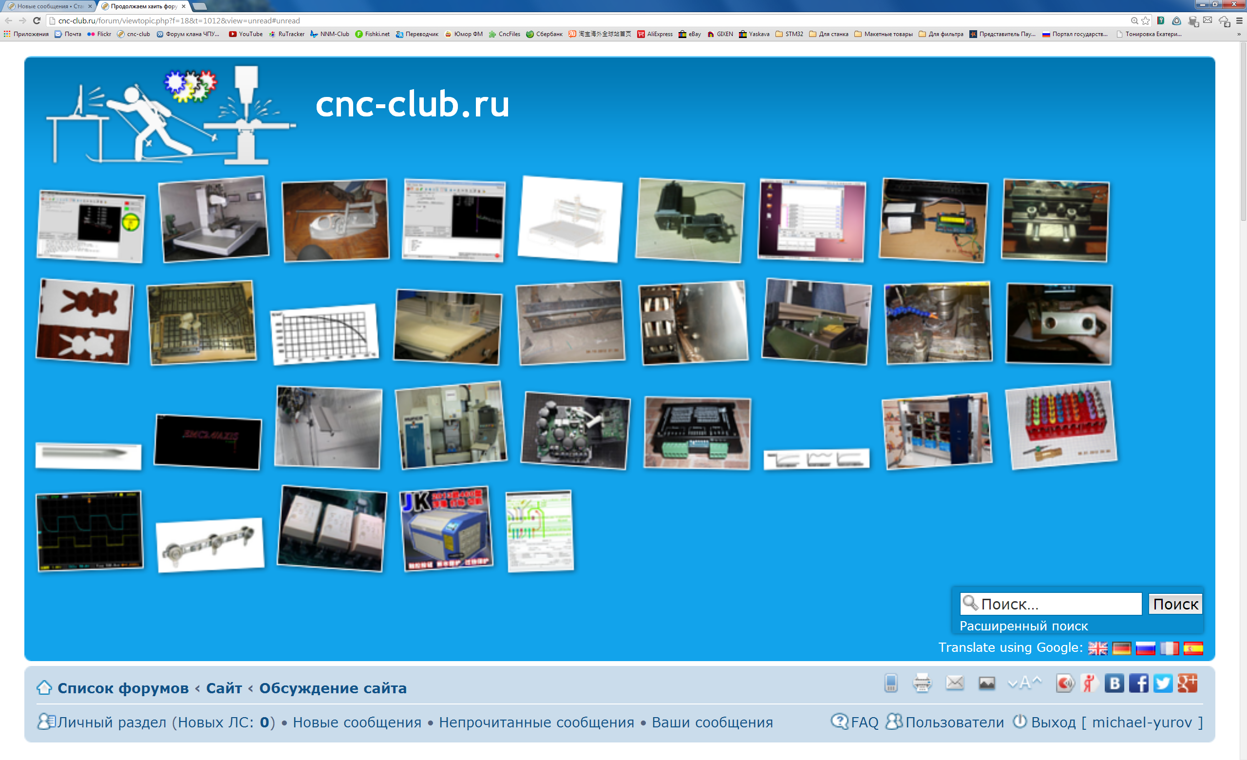Open the YouTube bookmark
The height and width of the screenshot is (760, 1247).
coord(246,34)
